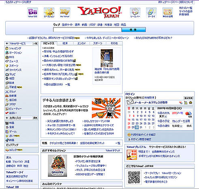
Task: Click the blue search button
Action: (133, 30)
